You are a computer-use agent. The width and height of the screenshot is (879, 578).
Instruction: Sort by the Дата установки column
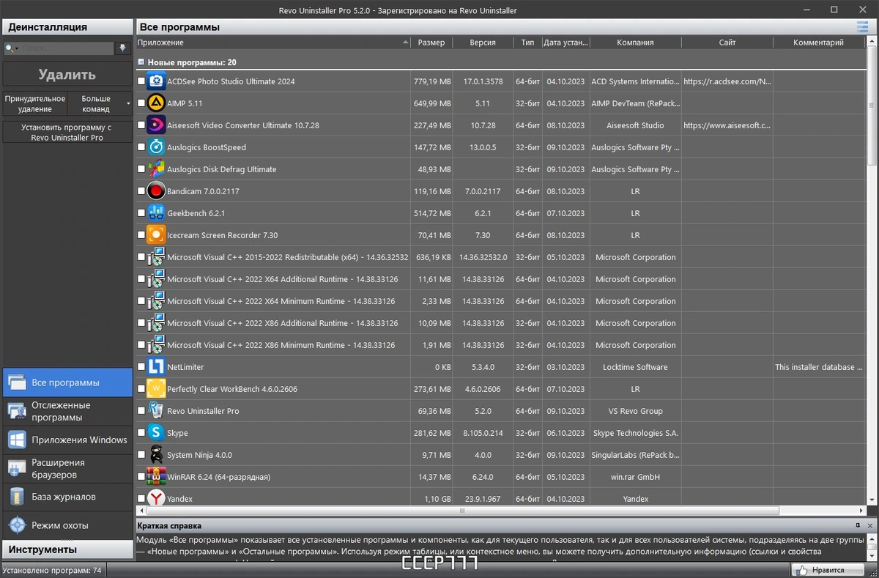click(565, 42)
